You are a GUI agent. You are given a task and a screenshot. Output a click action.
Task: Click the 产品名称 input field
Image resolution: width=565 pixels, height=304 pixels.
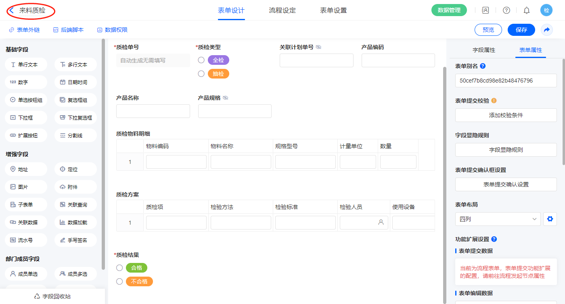pos(153,111)
